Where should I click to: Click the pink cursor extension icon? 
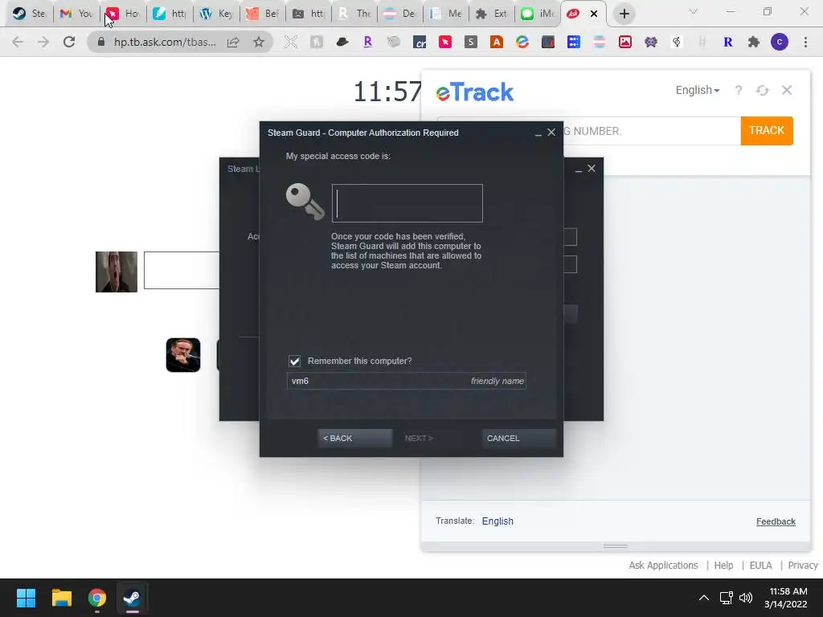(445, 42)
